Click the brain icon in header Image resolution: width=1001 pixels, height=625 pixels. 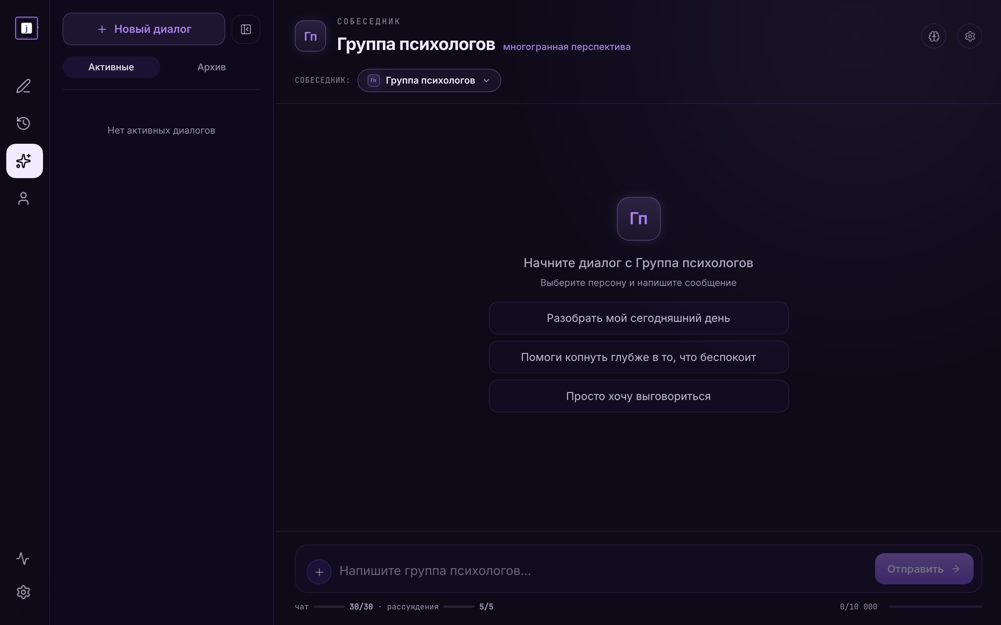pos(934,36)
